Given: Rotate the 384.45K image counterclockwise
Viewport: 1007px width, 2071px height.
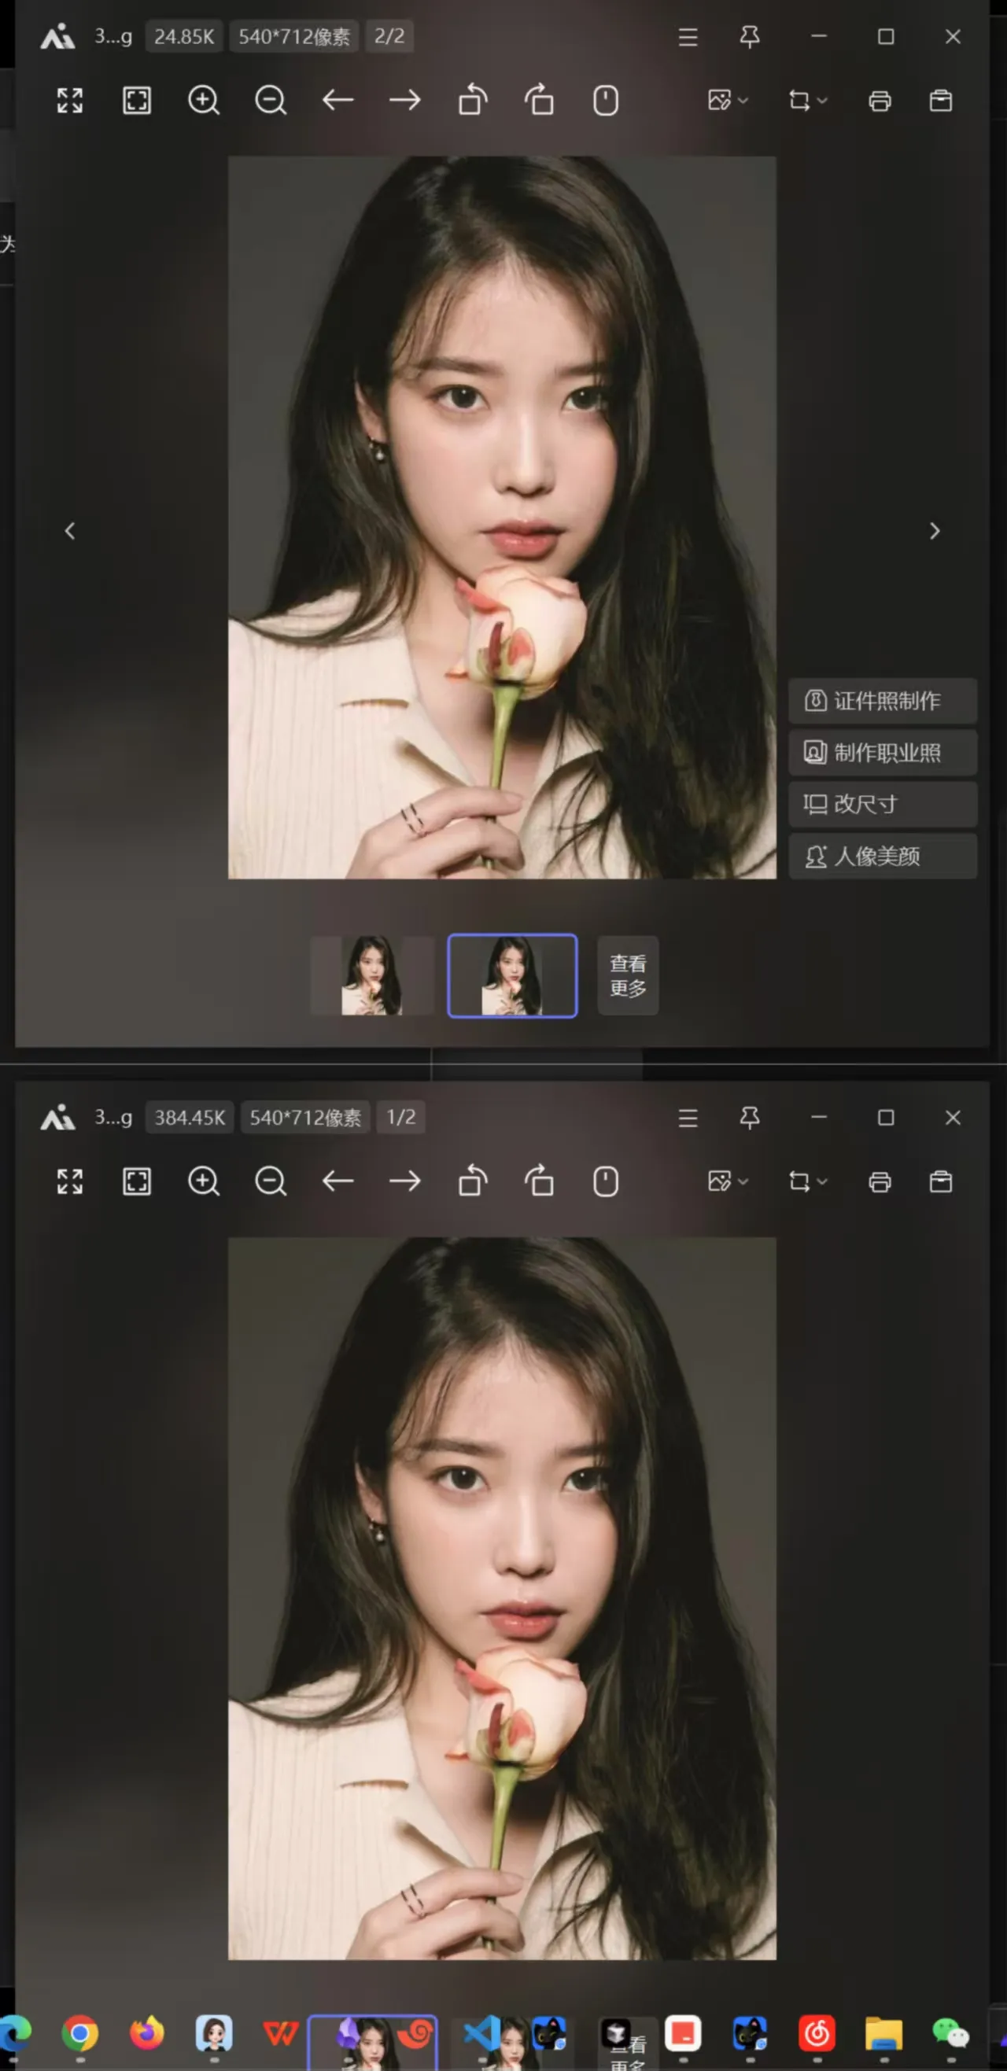Looking at the screenshot, I should [x=472, y=1182].
